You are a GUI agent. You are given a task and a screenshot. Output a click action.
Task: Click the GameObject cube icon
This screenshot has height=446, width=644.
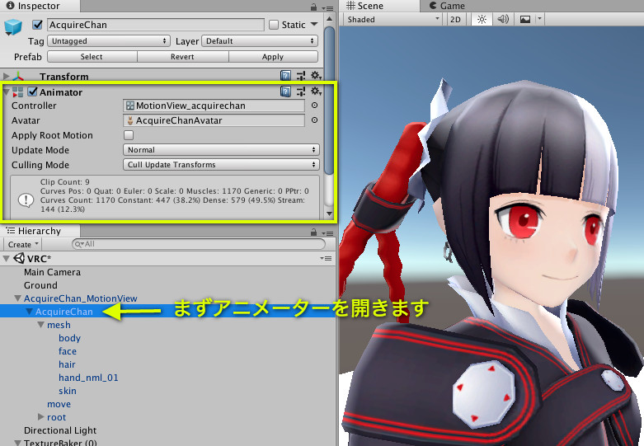[x=12, y=27]
